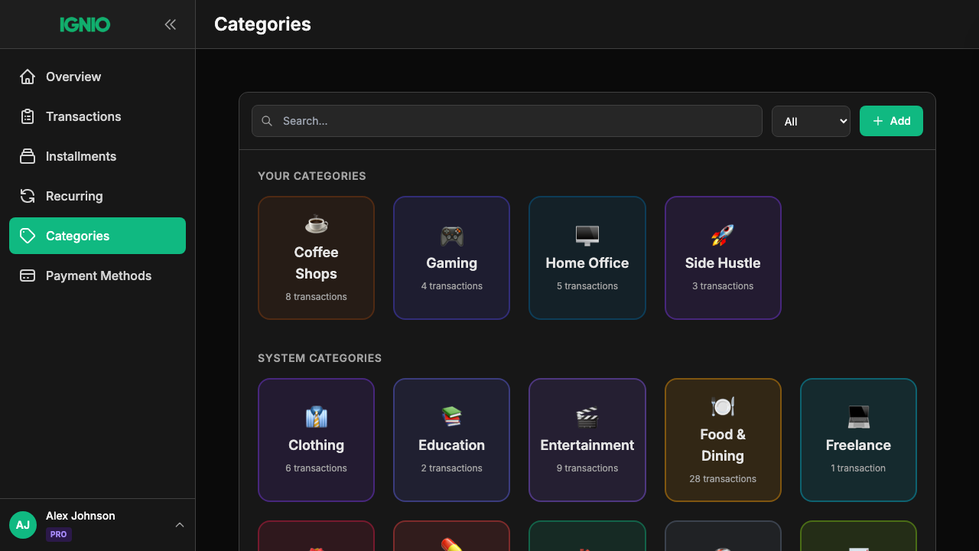Click the SYSTEM CATEGORIES heading

320,358
